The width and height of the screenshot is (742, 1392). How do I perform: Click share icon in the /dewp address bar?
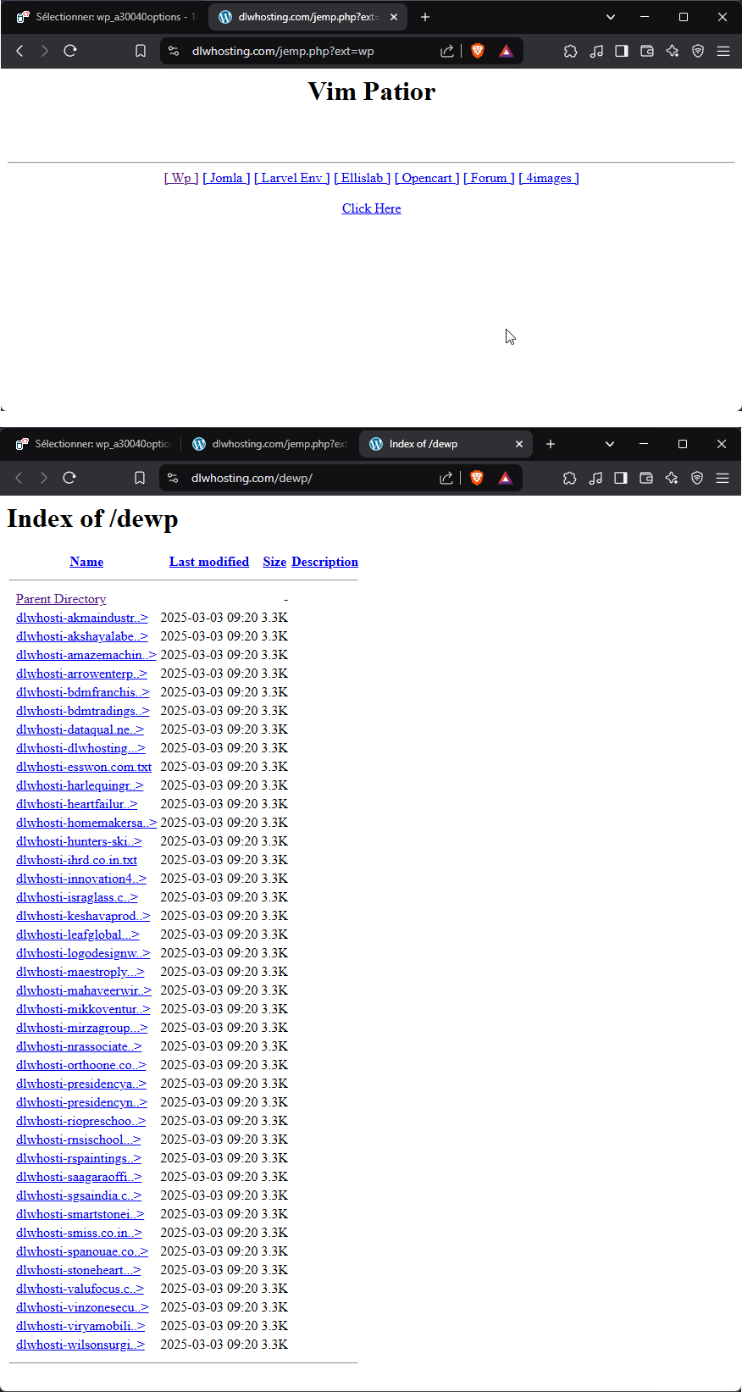[446, 478]
